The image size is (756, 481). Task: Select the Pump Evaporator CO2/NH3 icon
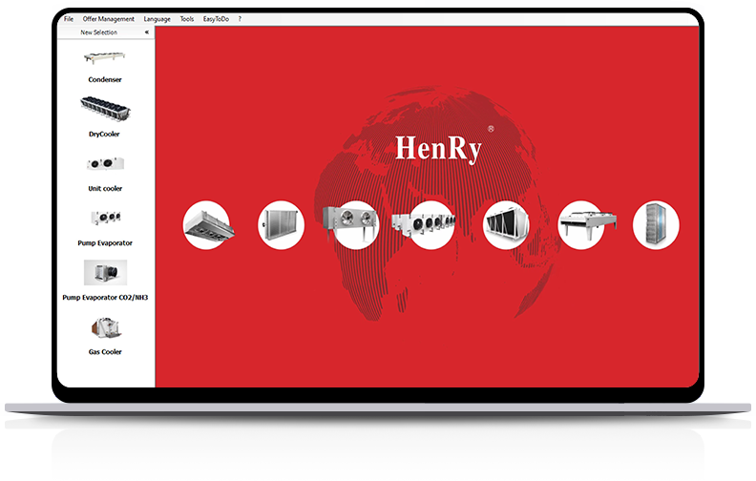[x=106, y=272]
